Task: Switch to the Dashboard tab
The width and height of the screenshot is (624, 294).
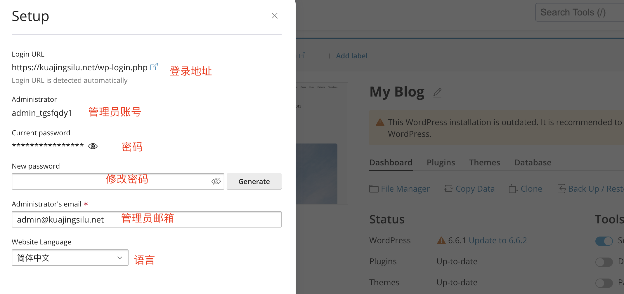Action: (391, 162)
